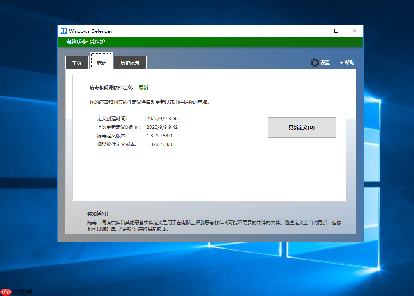Click the Windows Defender shield icon in title bar

[x=63, y=31]
